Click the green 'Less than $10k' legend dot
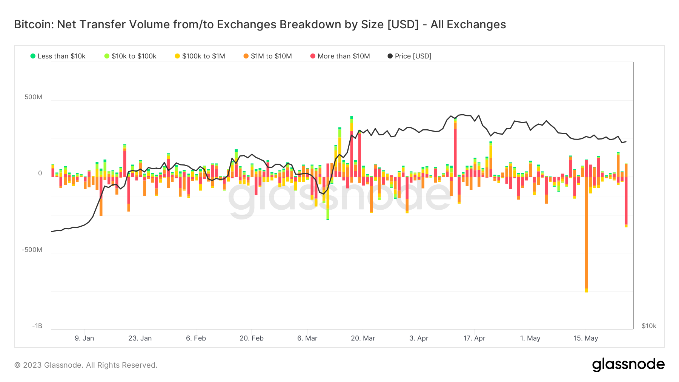 (33, 56)
